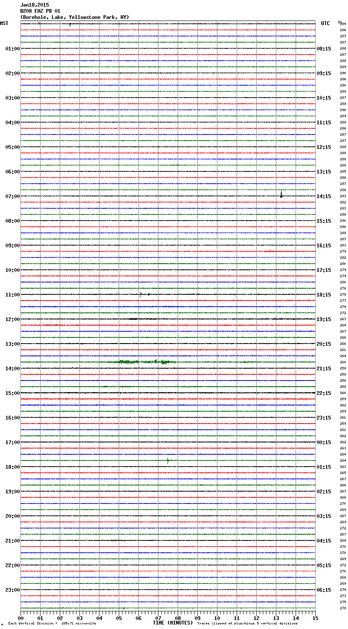Click the "11:00" MST hour label
The image size is (348, 629).
(13, 295)
